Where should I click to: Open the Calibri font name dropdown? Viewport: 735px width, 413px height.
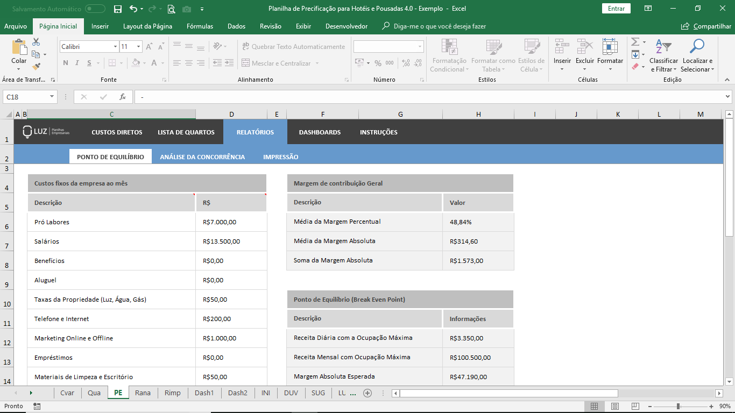coord(115,47)
